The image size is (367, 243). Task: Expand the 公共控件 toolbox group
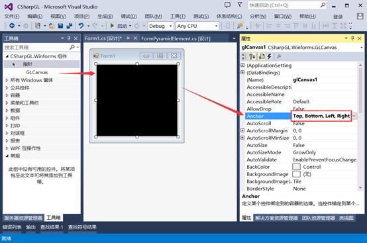7,88
